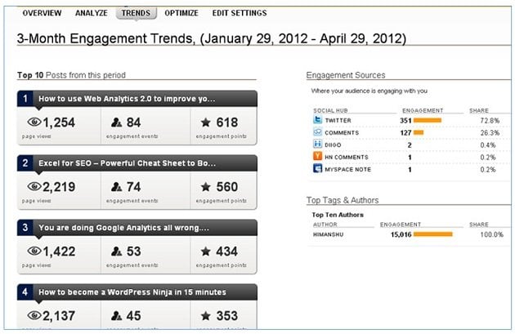The image size is (515, 334).
Task: Open post 'How to use Web Analytics 2.0'
Action: tap(127, 99)
